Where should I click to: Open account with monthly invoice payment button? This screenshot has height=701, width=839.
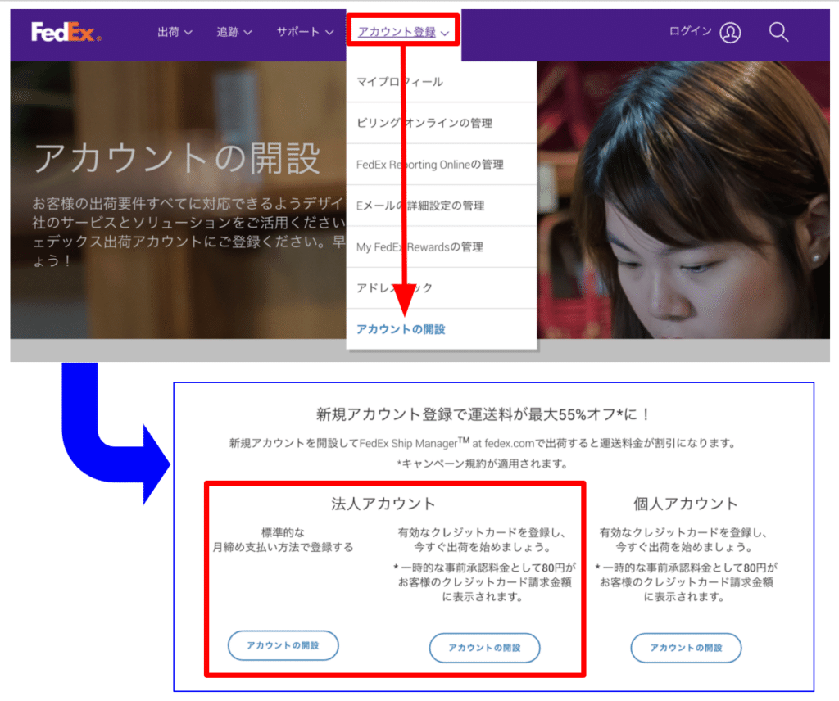(x=283, y=645)
